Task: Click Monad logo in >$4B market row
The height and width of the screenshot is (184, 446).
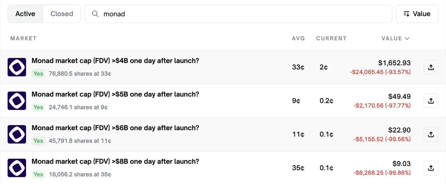Action: (x=17, y=67)
